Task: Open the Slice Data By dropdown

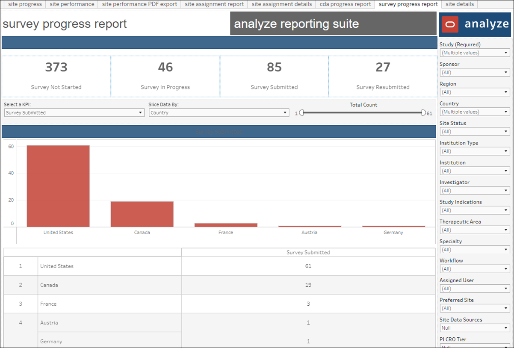Action: 219,112
